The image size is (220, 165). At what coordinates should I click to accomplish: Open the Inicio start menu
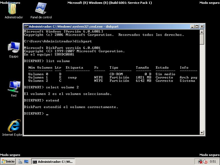pyautogui.click(x=8, y=161)
